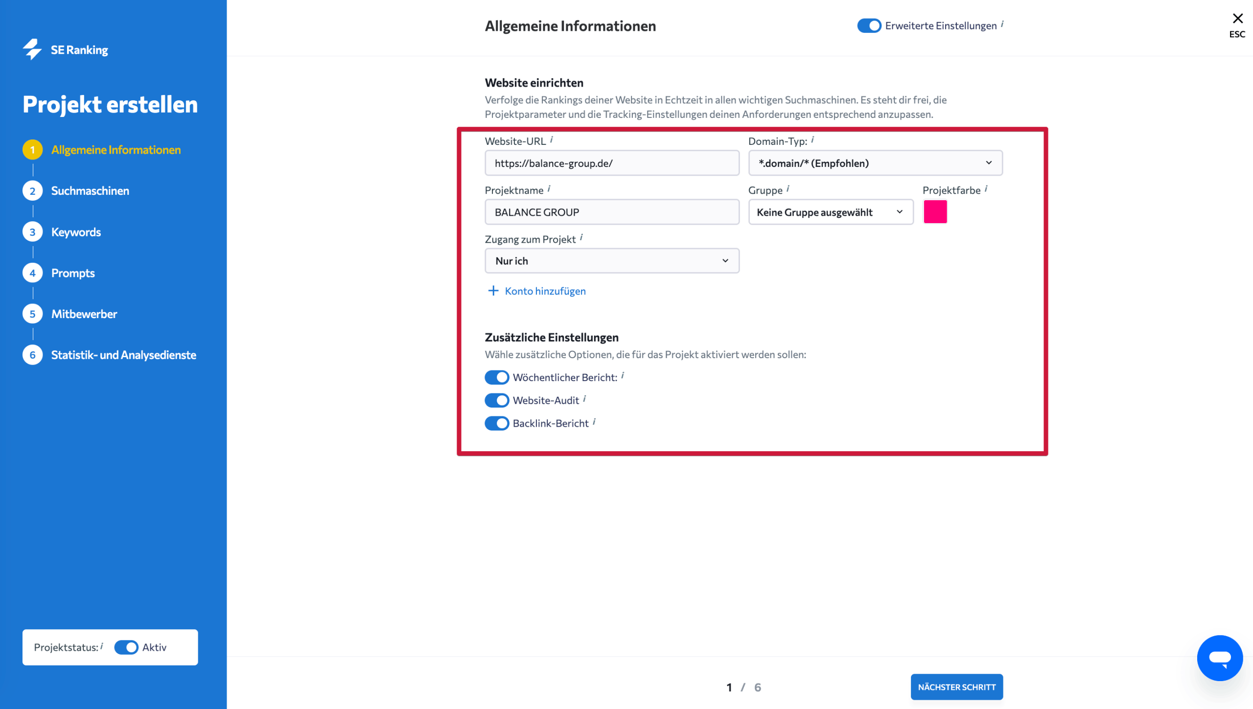The width and height of the screenshot is (1253, 709).
Task: Expand the Gruppe dropdown
Action: click(831, 212)
